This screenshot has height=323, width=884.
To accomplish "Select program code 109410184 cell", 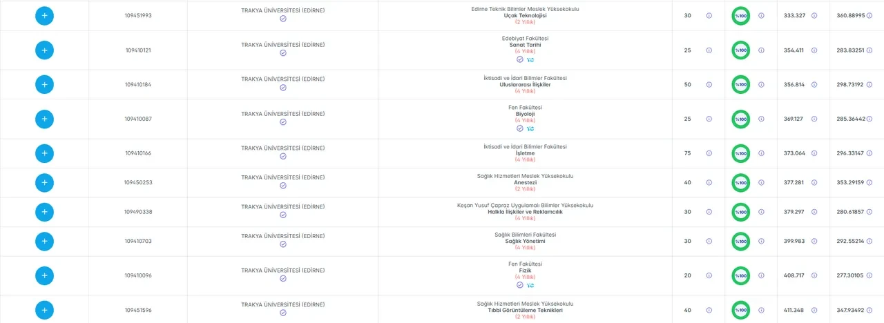I will (138, 84).
